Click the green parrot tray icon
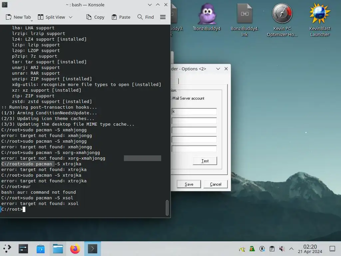This screenshot has height=256, width=341. tap(252, 249)
